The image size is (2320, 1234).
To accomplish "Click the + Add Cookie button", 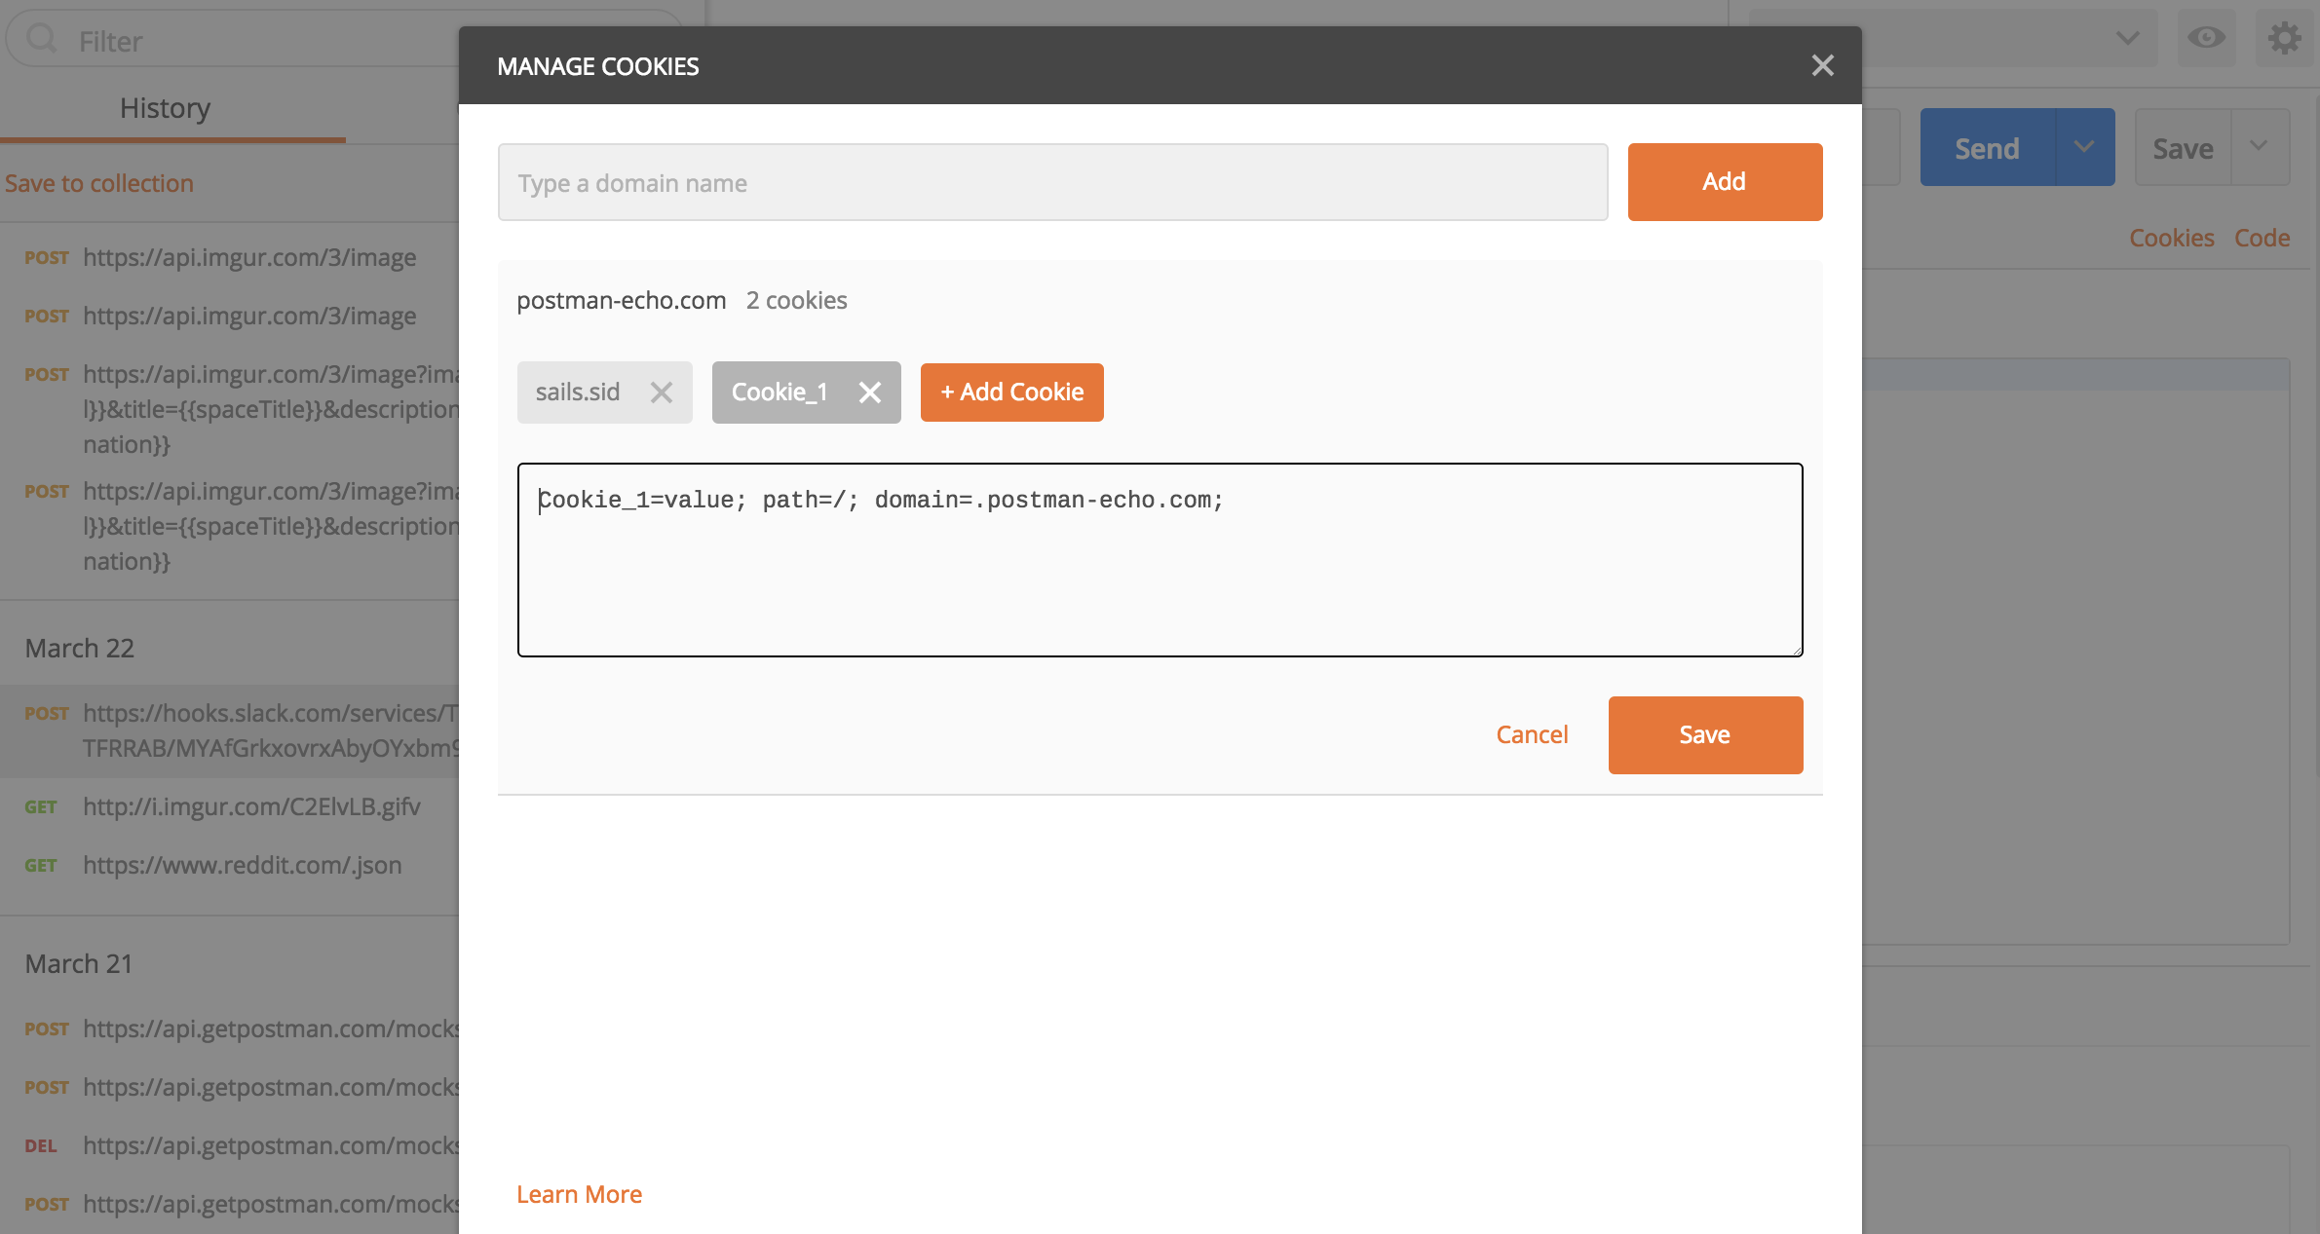I will (1011, 393).
